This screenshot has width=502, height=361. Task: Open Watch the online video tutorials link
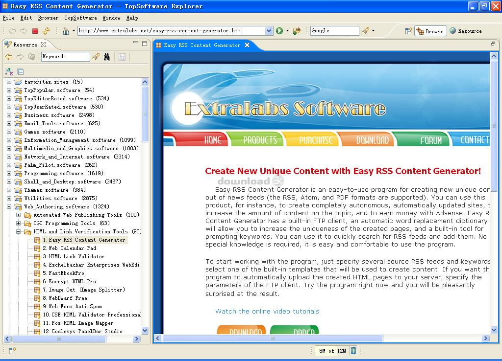click(267, 312)
